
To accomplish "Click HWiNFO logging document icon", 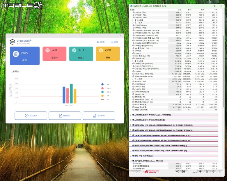I will [207, 171].
